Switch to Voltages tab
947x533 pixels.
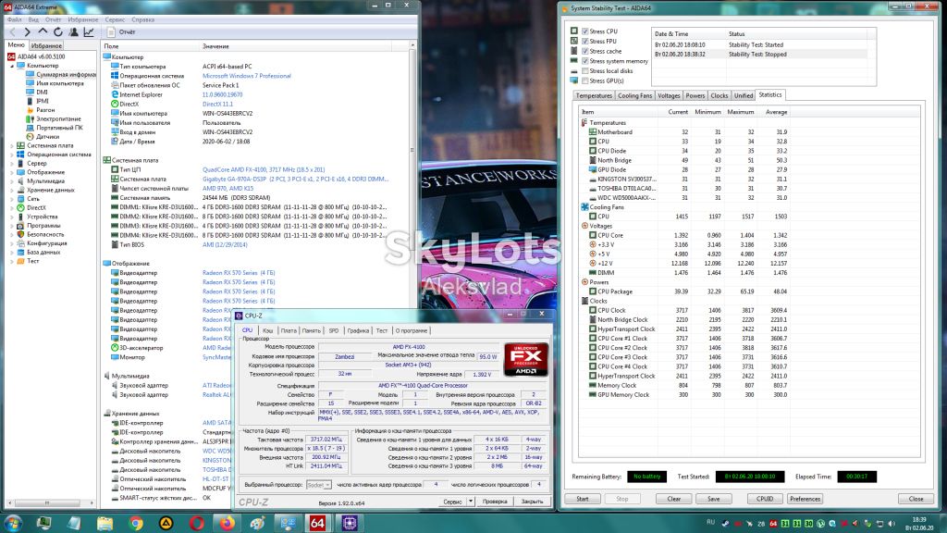point(669,95)
